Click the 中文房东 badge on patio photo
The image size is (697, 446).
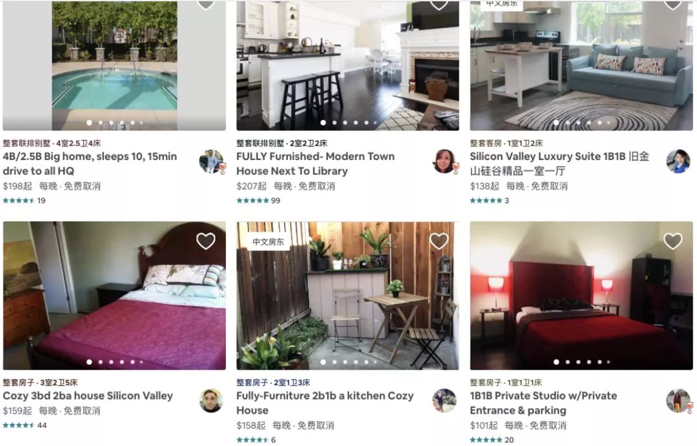coord(268,242)
